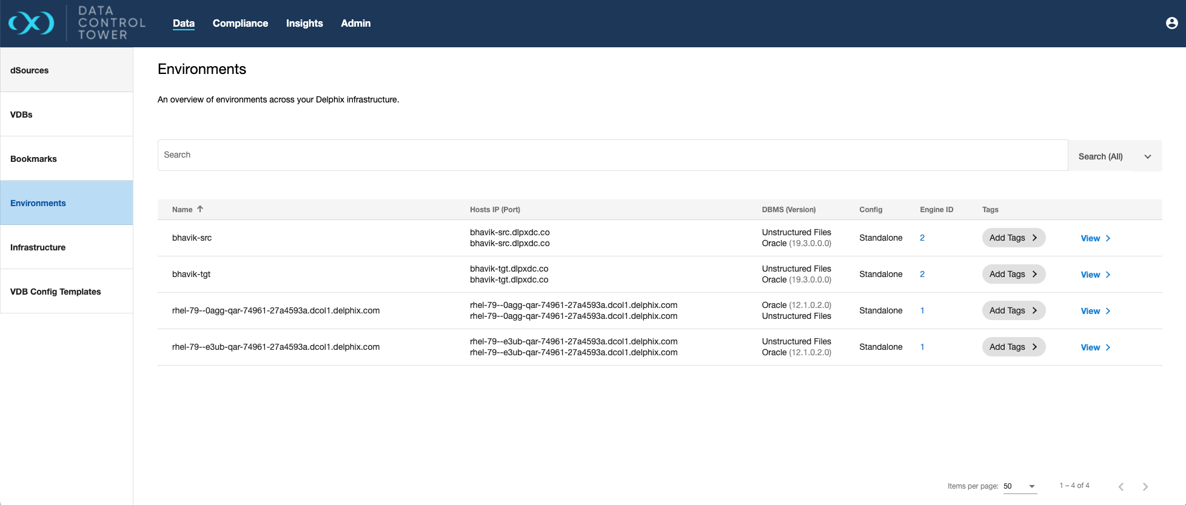Switch to the Insights tab
The height and width of the screenshot is (505, 1186).
[304, 23]
